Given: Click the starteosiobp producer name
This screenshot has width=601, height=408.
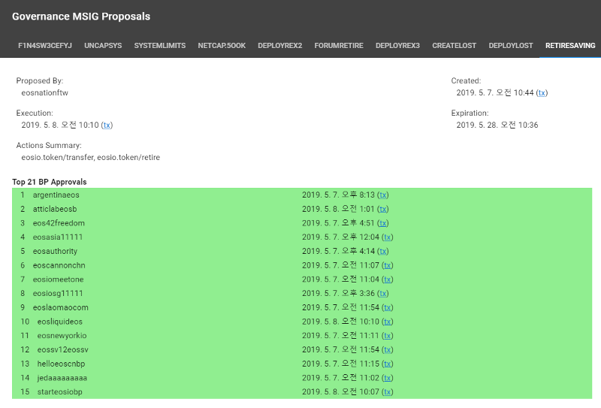Looking at the screenshot, I should coord(59,392).
